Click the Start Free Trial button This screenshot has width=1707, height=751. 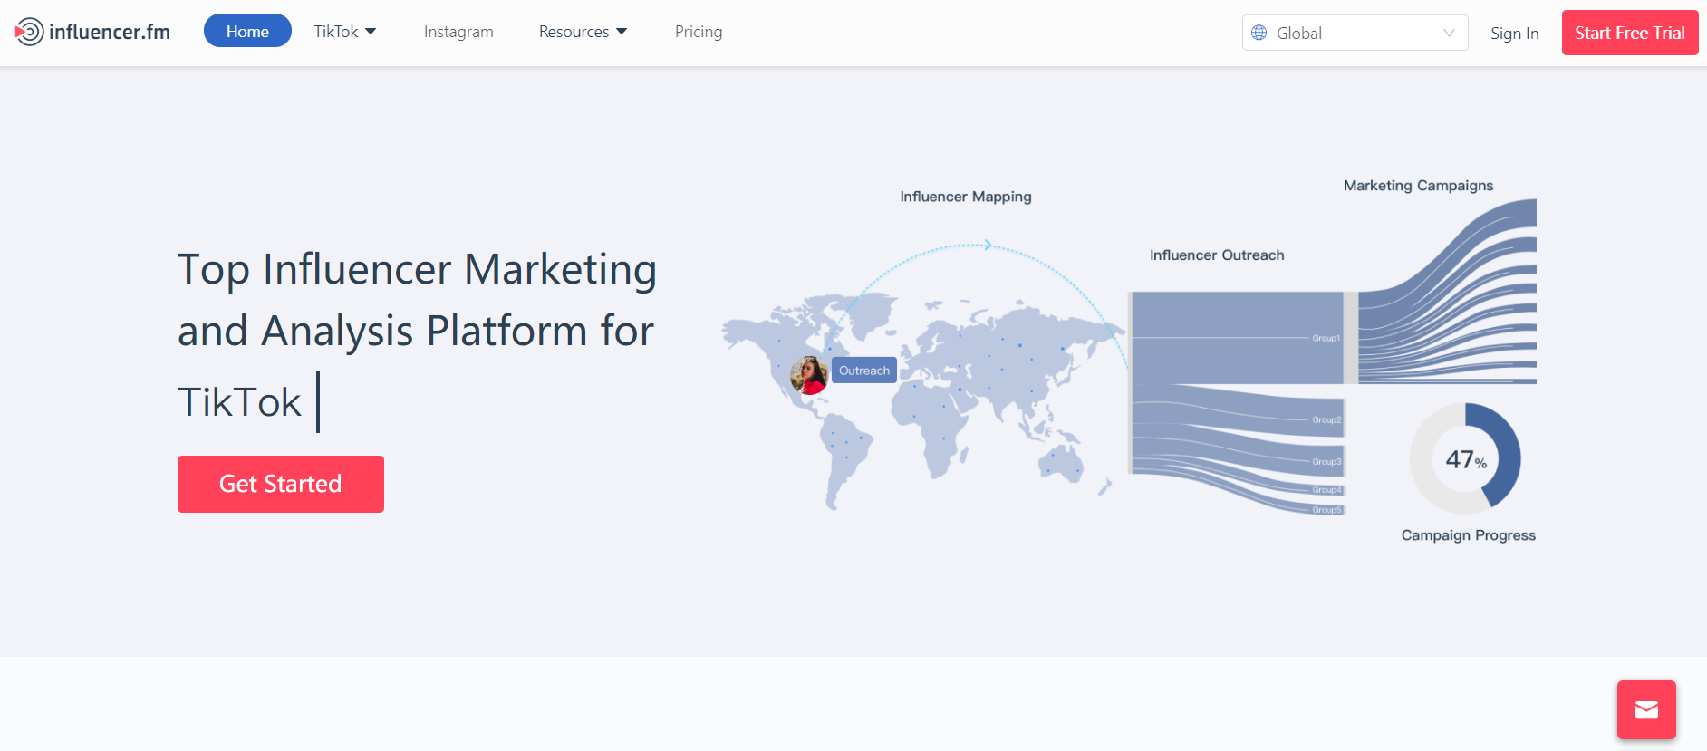pos(1630,33)
